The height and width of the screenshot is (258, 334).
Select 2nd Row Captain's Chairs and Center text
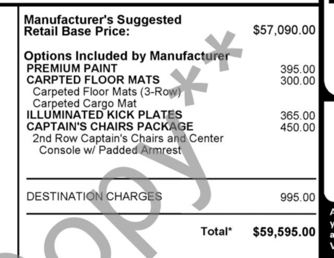(x=128, y=138)
